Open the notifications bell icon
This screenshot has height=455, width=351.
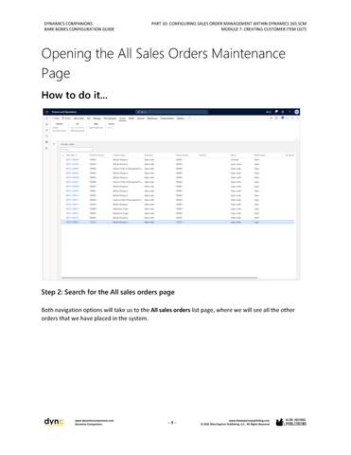pyautogui.click(x=276, y=112)
